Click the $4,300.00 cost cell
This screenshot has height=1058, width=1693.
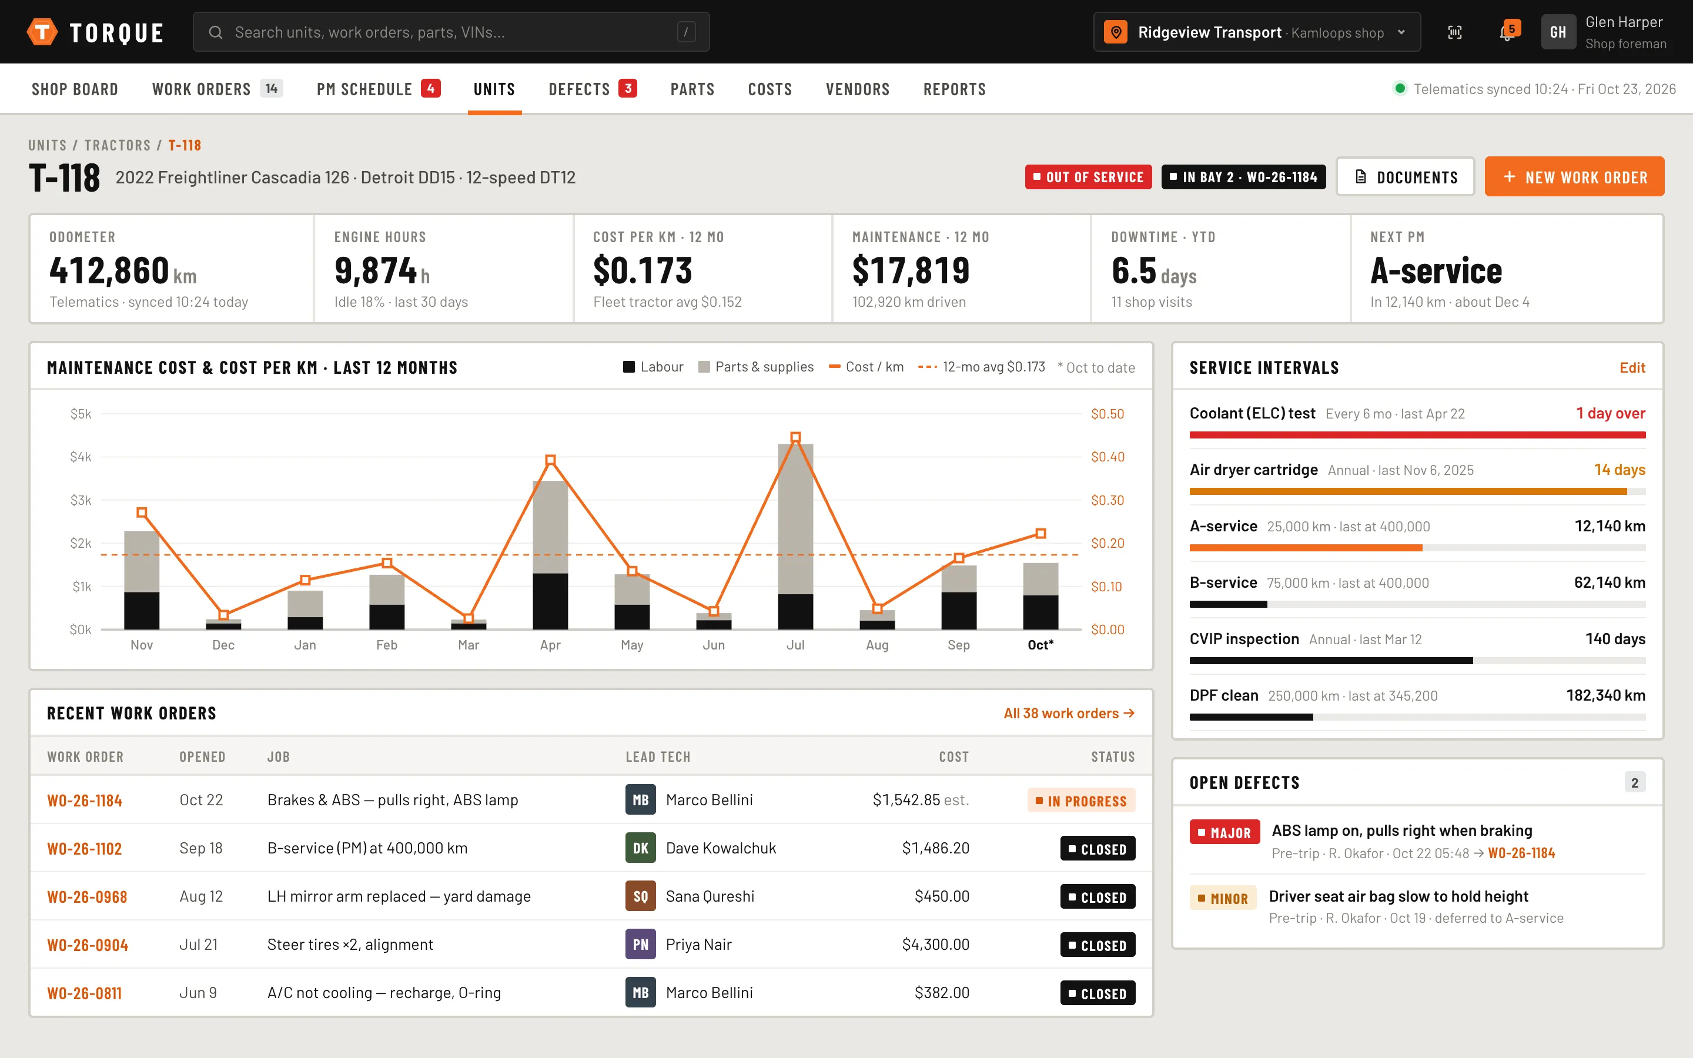tap(935, 945)
